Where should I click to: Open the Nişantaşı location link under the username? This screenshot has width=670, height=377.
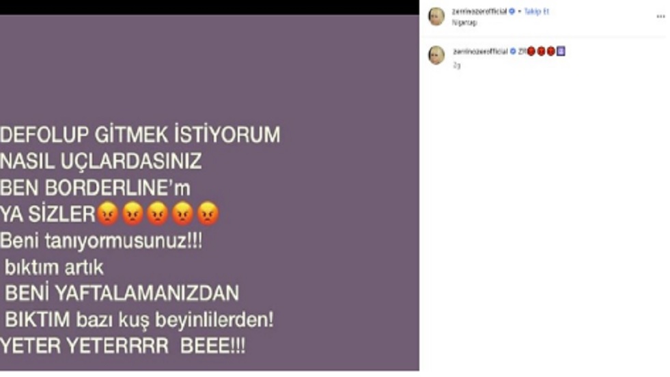tap(464, 23)
